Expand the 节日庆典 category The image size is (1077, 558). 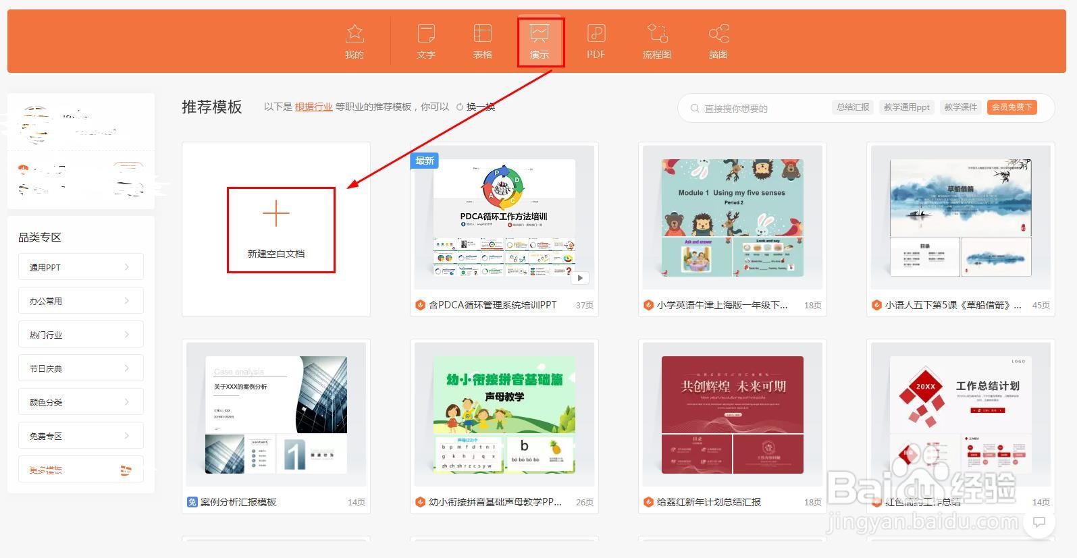[81, 368]
